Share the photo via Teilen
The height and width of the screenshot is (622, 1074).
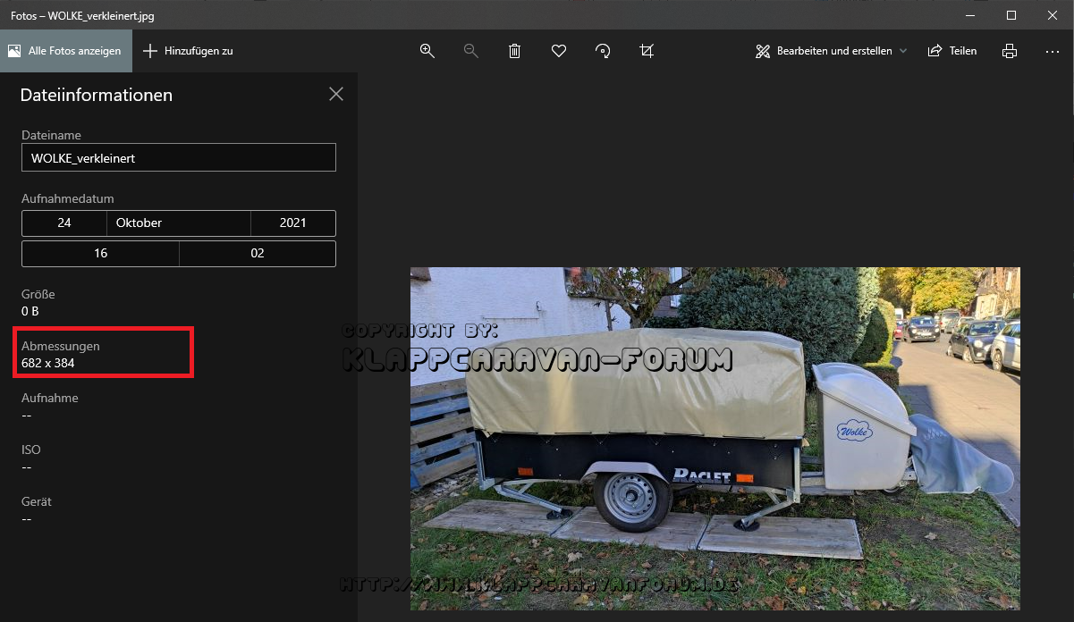pyautogui.click(x=952, y=51)
